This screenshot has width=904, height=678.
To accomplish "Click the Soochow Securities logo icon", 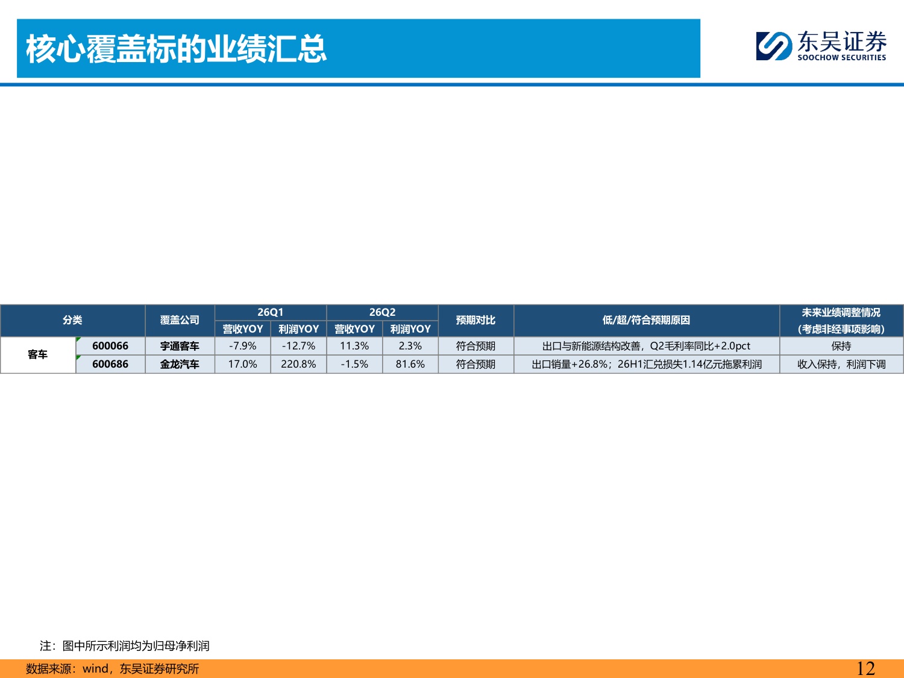I will 774,46.
